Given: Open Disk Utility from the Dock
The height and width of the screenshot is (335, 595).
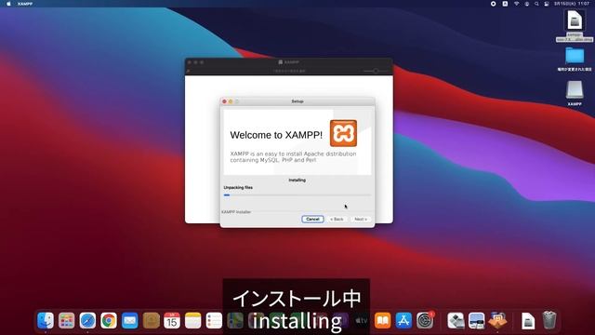Looking at the screenshot, I should tap(456, 320).
